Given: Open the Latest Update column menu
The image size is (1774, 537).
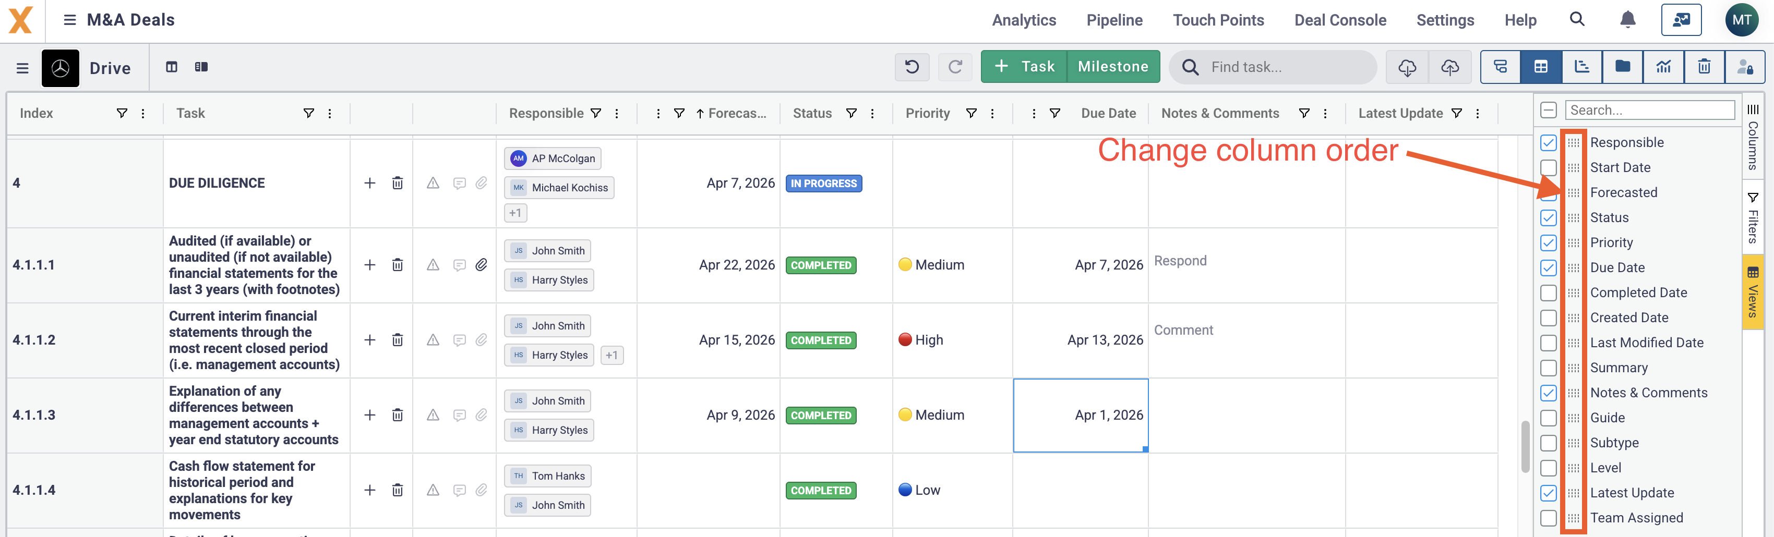Looking at the screenshot, I should (1478, 114).
